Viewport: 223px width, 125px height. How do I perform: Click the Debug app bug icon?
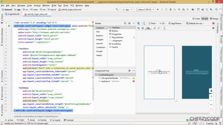tap(170, 9)
